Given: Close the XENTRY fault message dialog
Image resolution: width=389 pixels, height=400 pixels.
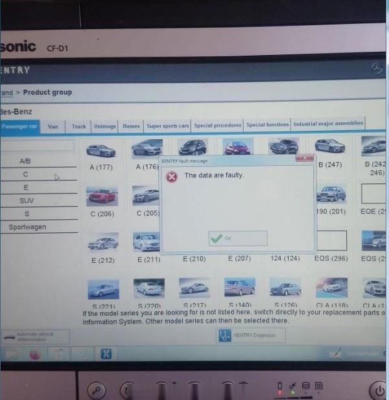Looking at the screenshot, I should pyautogui.click(x=305, y=158).
